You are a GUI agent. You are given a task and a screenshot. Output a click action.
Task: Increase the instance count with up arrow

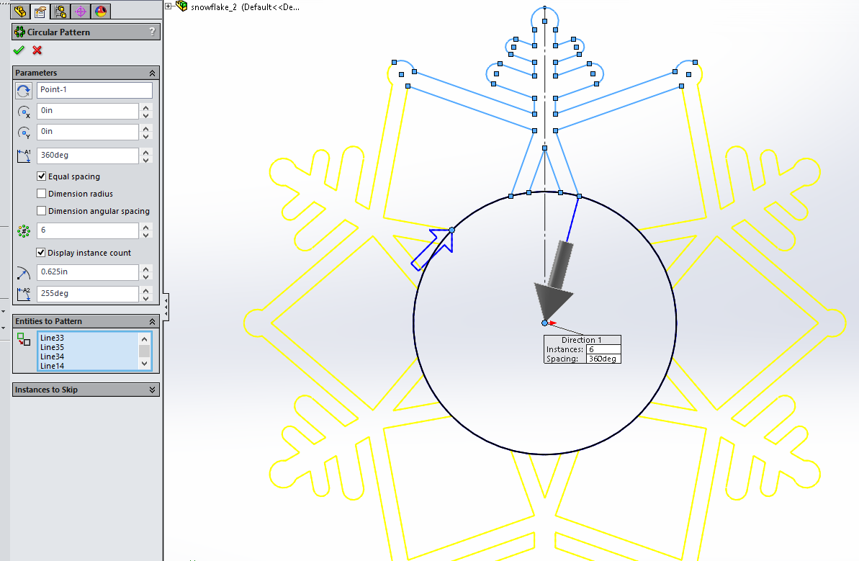(145, 227)
